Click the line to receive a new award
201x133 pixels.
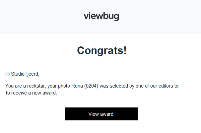(x=31, y=93)
